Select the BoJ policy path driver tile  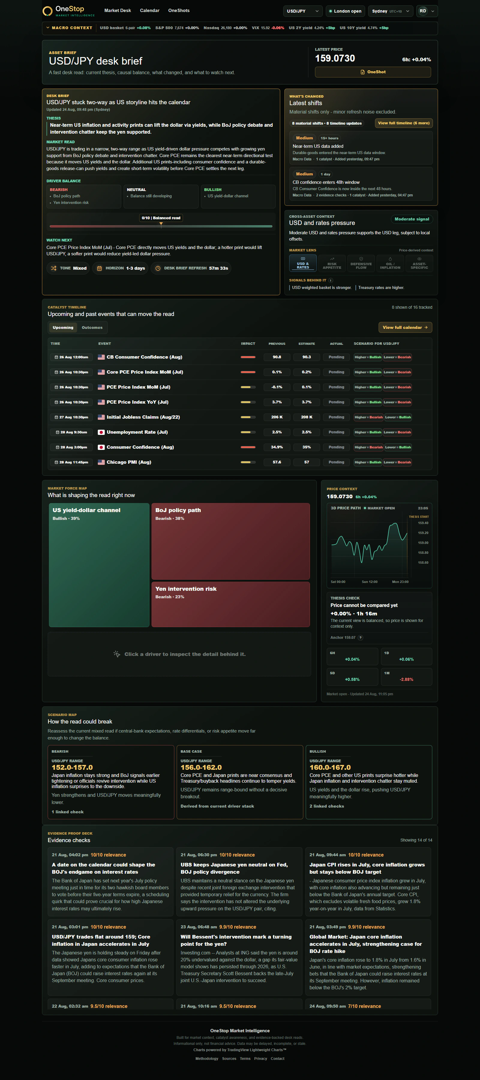(230, 541)
